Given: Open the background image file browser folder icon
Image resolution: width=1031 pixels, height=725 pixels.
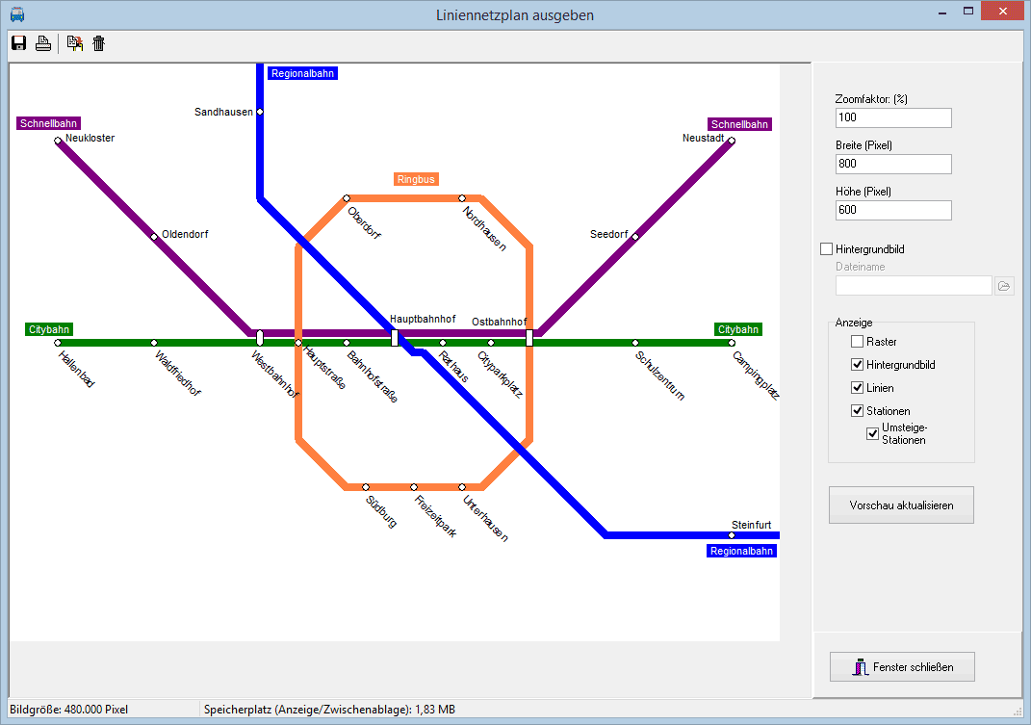Looking at the screenshot, I should pos(1004,286).
